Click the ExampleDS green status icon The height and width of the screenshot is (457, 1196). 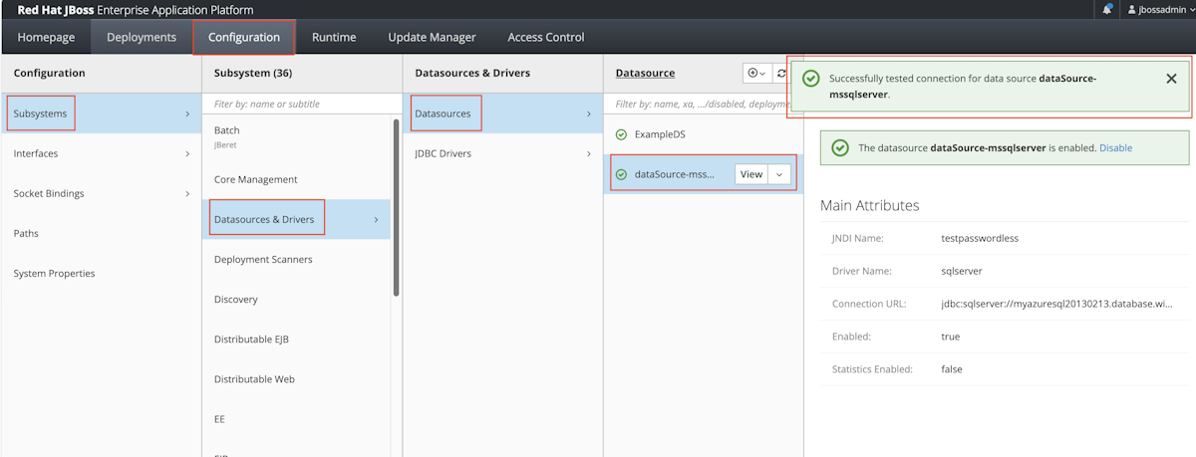tap(622, 134)
